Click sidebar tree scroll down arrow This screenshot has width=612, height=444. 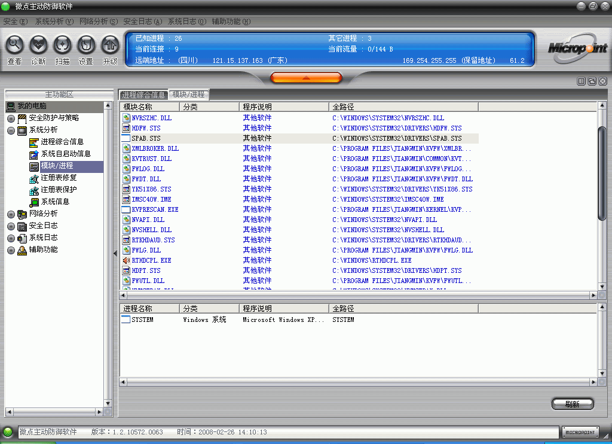(108, 403)
